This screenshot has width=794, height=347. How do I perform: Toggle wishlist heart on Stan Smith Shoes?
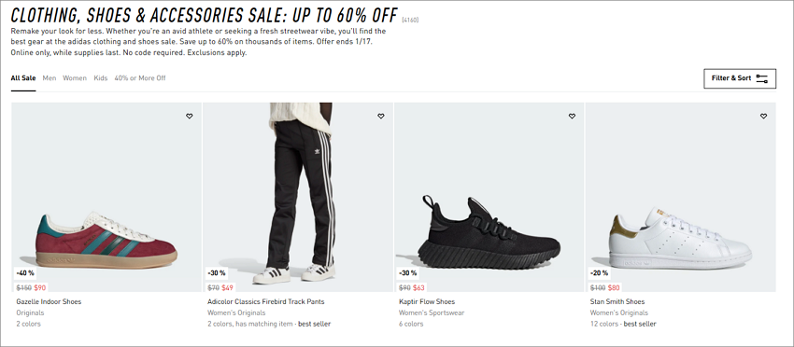(763, 117)
